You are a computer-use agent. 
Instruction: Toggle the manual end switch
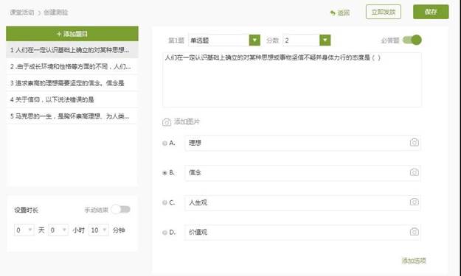(120, 210)
